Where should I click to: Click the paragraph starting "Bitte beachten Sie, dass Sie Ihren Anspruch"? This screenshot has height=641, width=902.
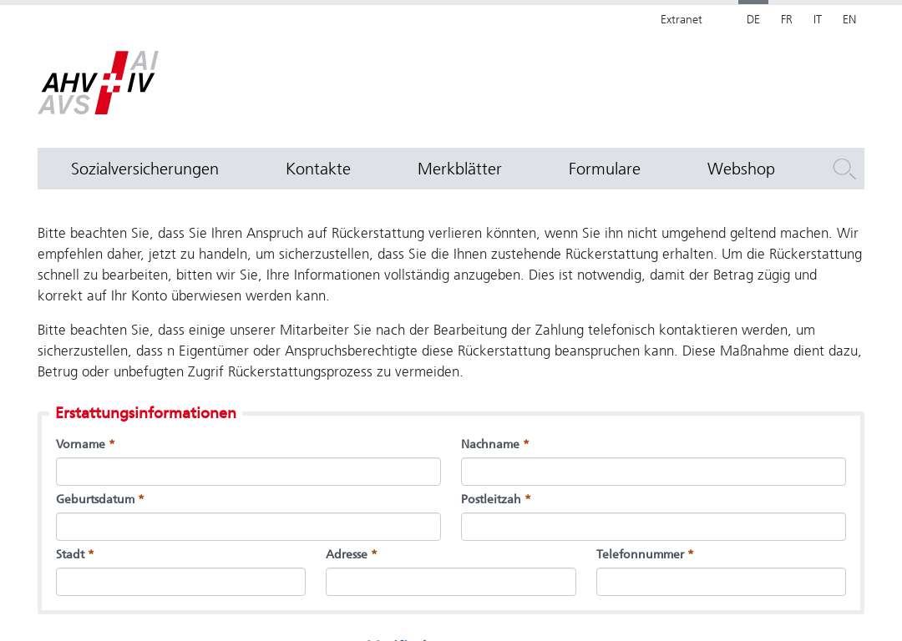pyautogui.click(x=450, y=265)
